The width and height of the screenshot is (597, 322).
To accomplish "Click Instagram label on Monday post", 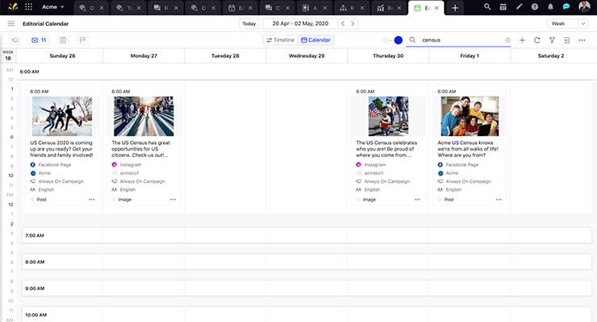I will click(131, 165).
